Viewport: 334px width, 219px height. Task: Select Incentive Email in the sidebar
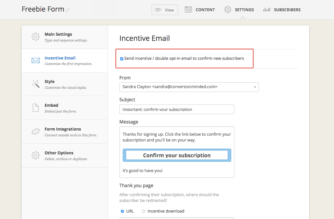(x=60, y=58)
